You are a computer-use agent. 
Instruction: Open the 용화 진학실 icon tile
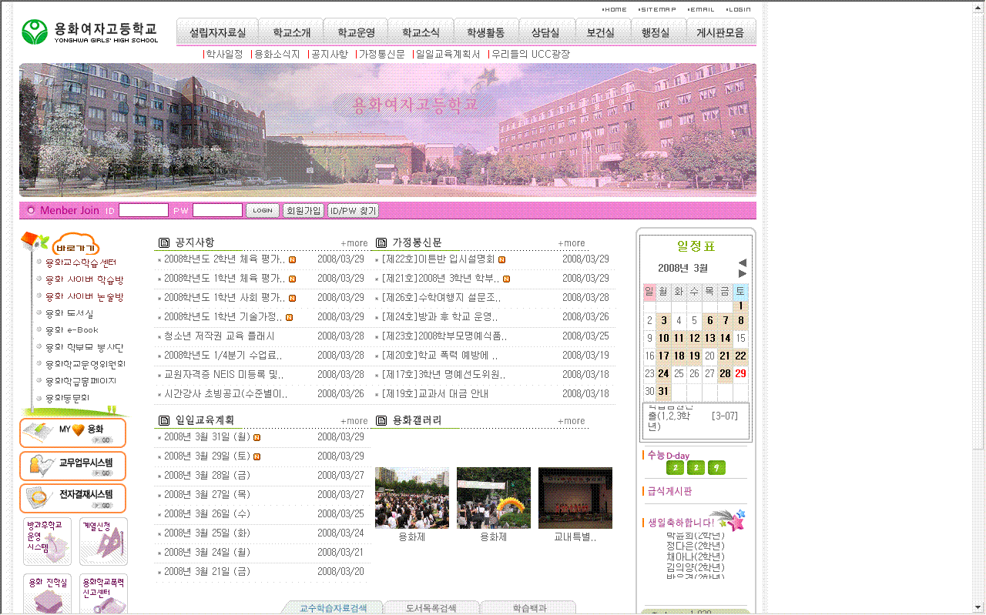click(x=47, y=593)
